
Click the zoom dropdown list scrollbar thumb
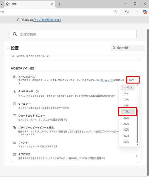click(137, 126)
